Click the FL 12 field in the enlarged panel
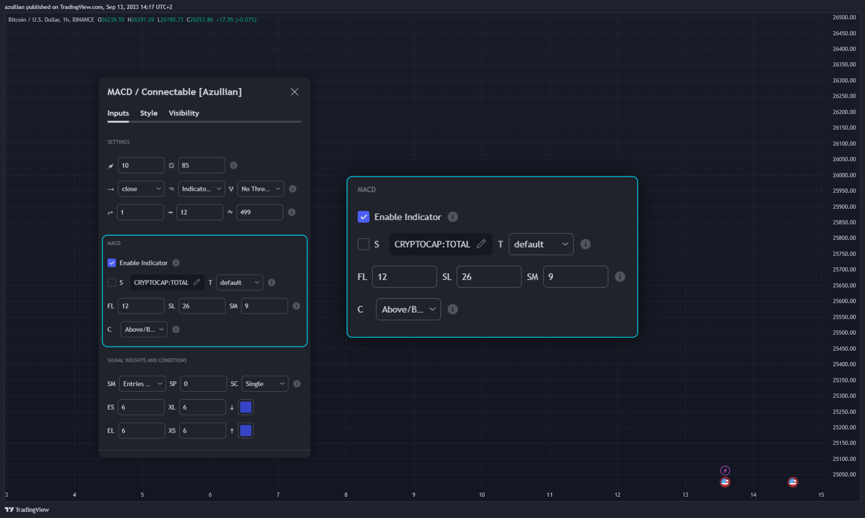Image resolution: width=865 pixels, height=518 pixels. (404, 277)
